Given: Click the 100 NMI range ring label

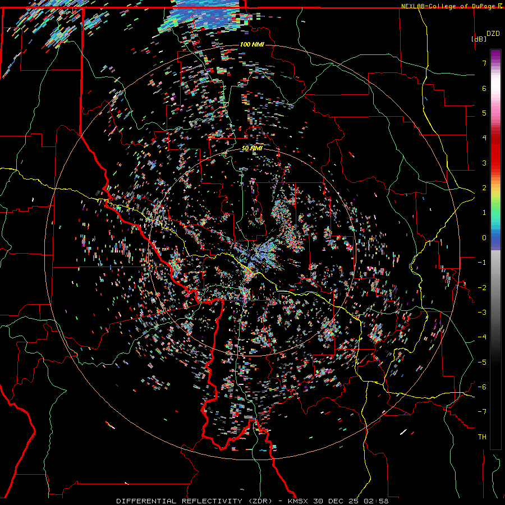Looking at the screenshot, I should (x=252, y=44).
